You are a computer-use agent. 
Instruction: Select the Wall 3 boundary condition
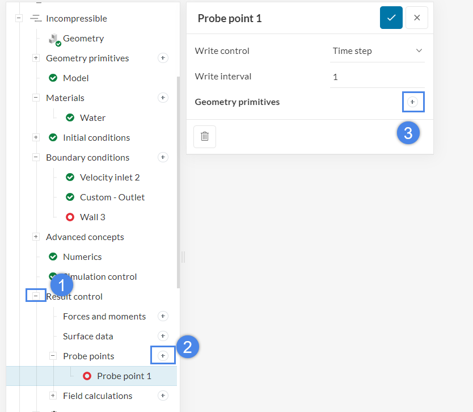pos(92,217)
